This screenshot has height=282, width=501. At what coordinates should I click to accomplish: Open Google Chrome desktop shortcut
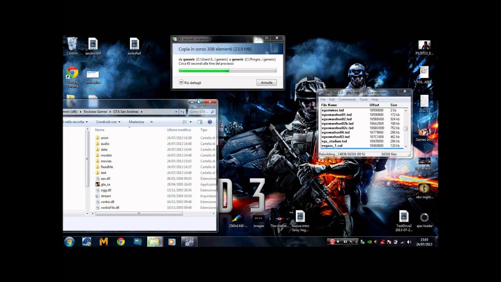[72, 77]
